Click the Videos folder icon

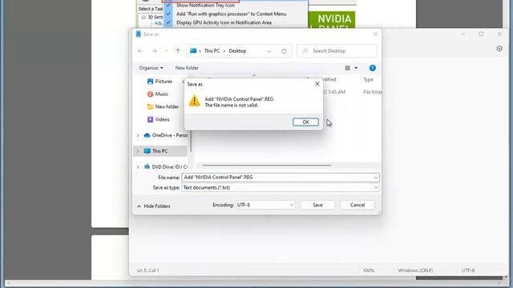(x=150, y=119)
